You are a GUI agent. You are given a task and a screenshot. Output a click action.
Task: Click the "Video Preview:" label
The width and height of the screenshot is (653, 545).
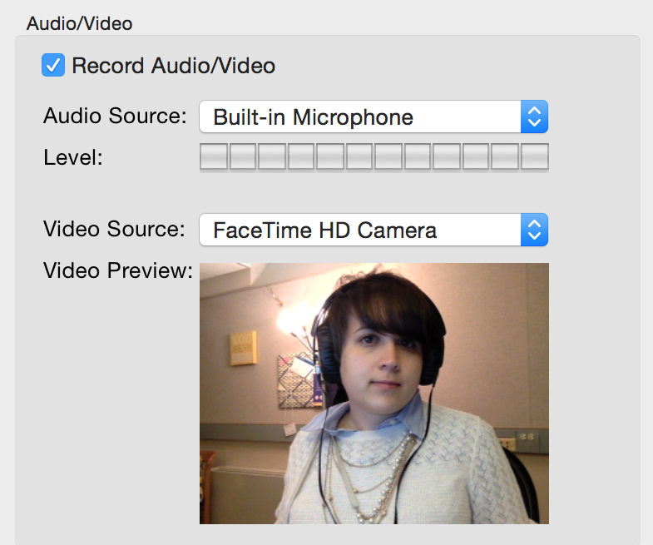click(x=117, y=271)
